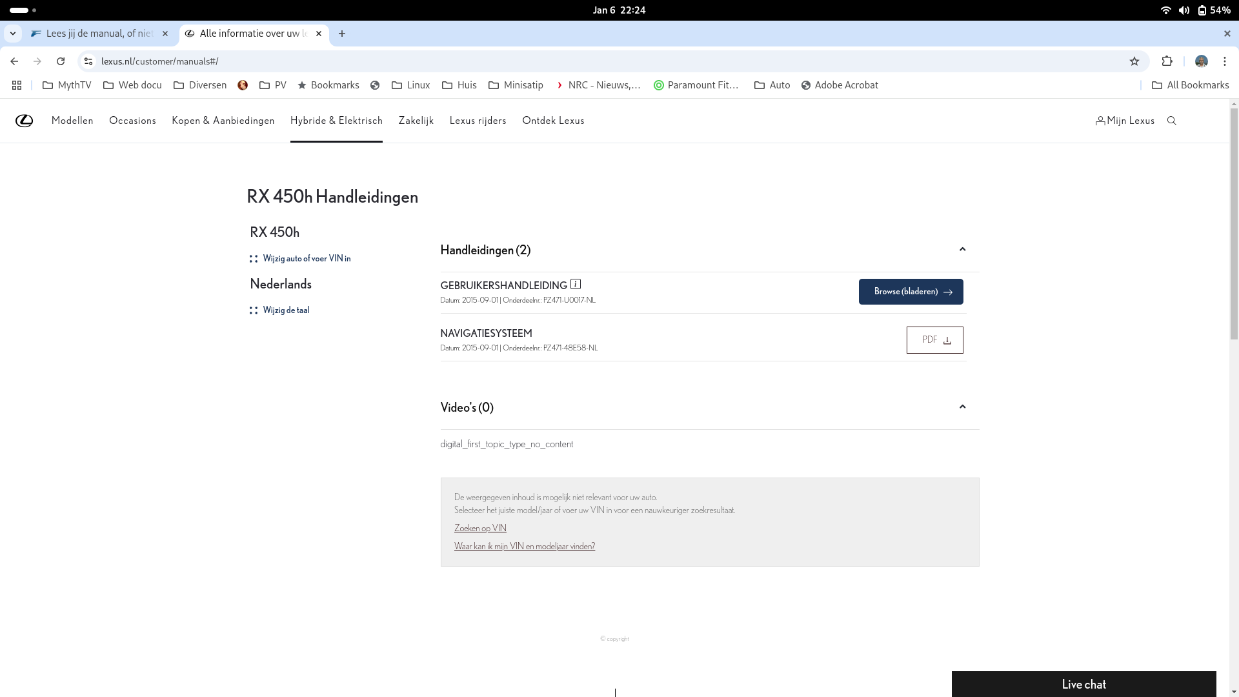
Task: Reload the page
Action: point(61,61)
